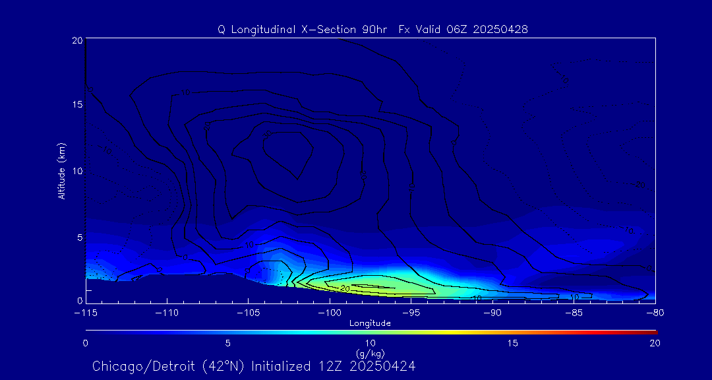Click the -110 longitude tick label
The height and width of the screenshot is (380, 712).
pyautogui.click(x=167, y=313)
